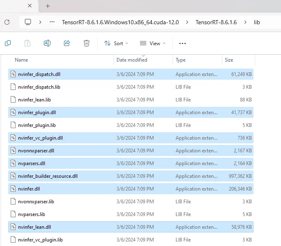Select file name nvinfer_vc_plugin.dll
The image size is (281, 246).
tap(40, 138)
